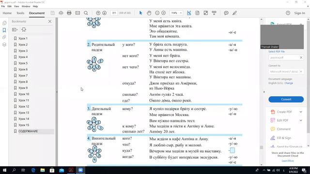
Task: Open page thumbnails panel icon
Action: click(4, 23)
